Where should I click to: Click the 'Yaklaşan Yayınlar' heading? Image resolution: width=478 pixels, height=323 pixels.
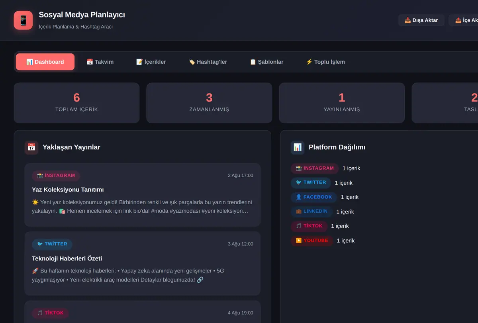coord(71,147)
